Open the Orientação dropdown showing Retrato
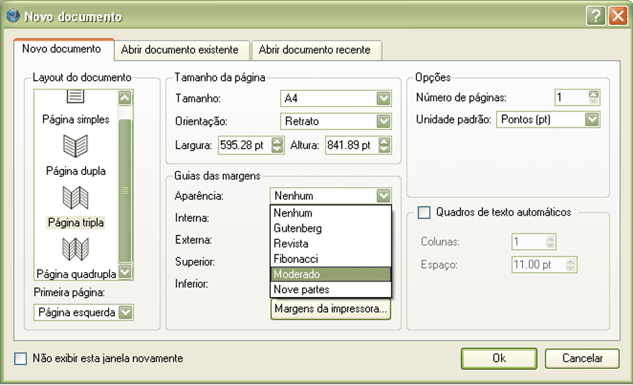The image size is (633, 385). pos(383,121)
